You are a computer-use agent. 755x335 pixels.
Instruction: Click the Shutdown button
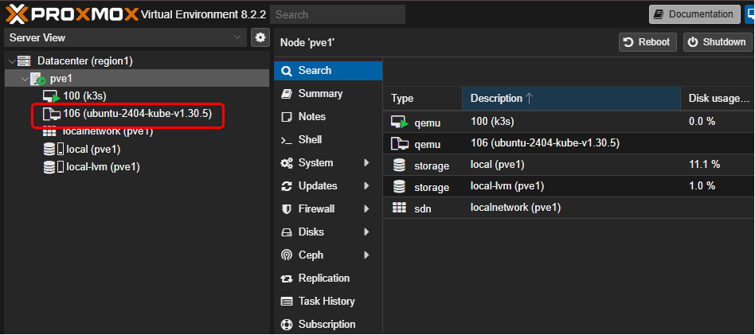[717, 42]
